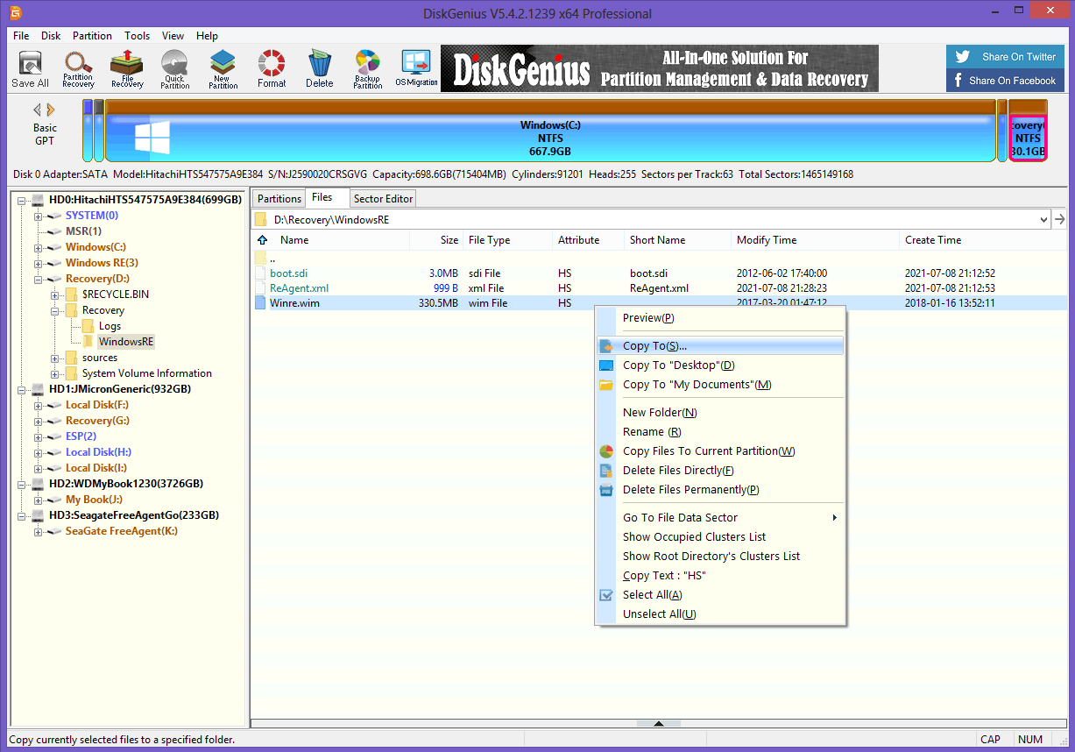Click the Twitter bird icon
The height and width of the screenshot is (752, 1075).
tap(963, 57)
